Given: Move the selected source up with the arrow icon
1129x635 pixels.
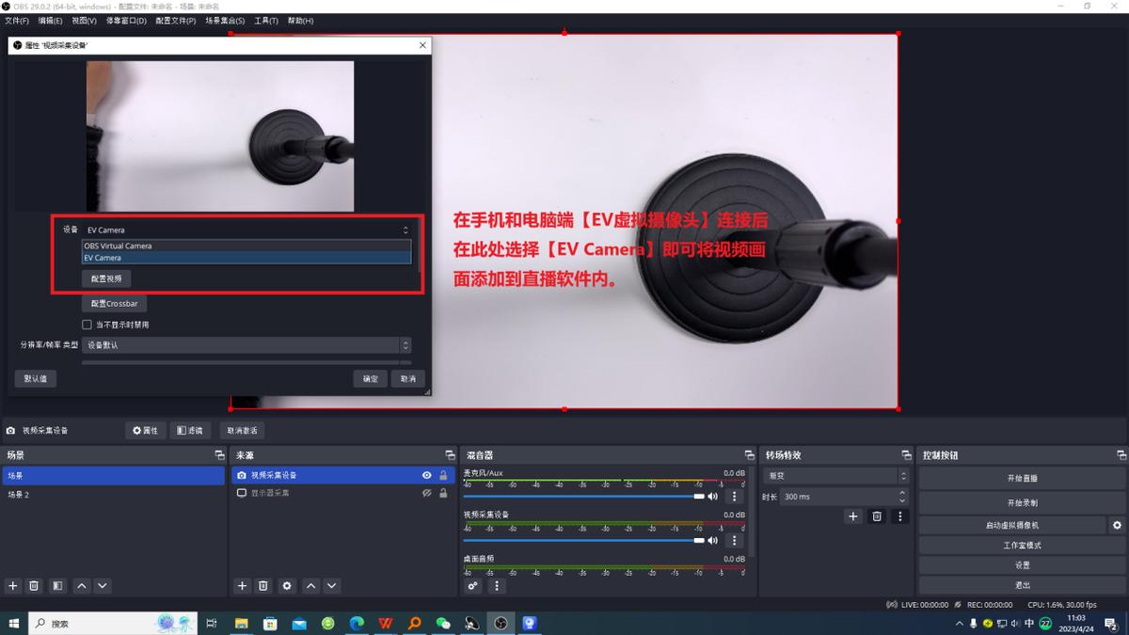Looking at the screenshot, I should pyautogui.click(x=310, y=585).
